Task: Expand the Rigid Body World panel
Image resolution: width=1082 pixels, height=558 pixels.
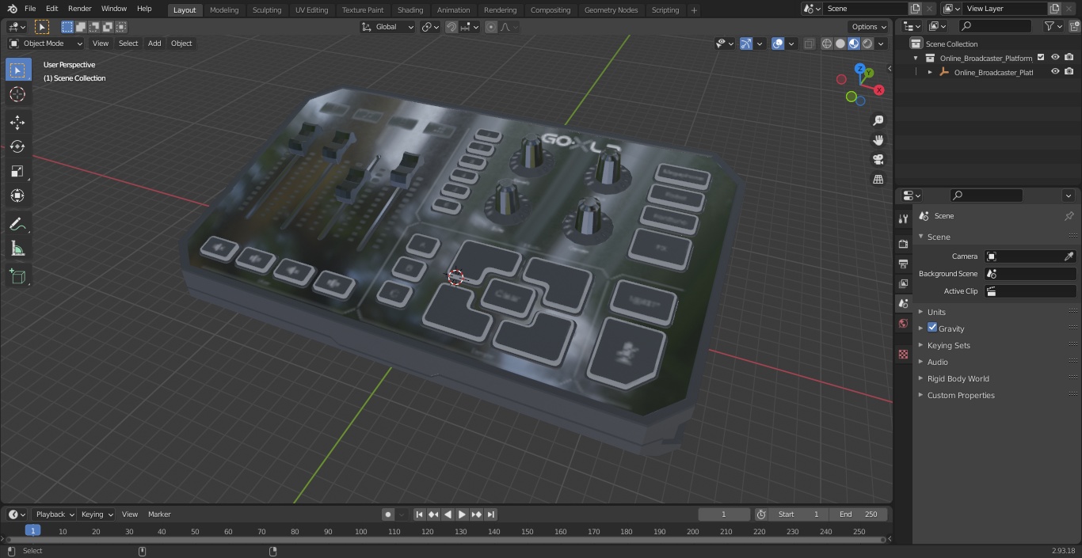Action: pos(958,378)
